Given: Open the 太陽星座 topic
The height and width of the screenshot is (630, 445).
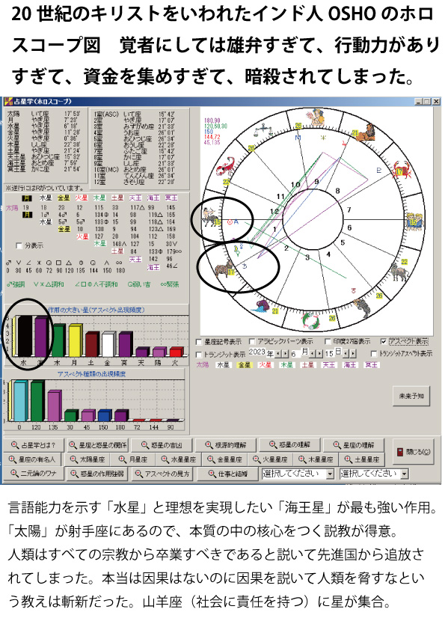Looking at the screenshot, I should tap(88, 459).
